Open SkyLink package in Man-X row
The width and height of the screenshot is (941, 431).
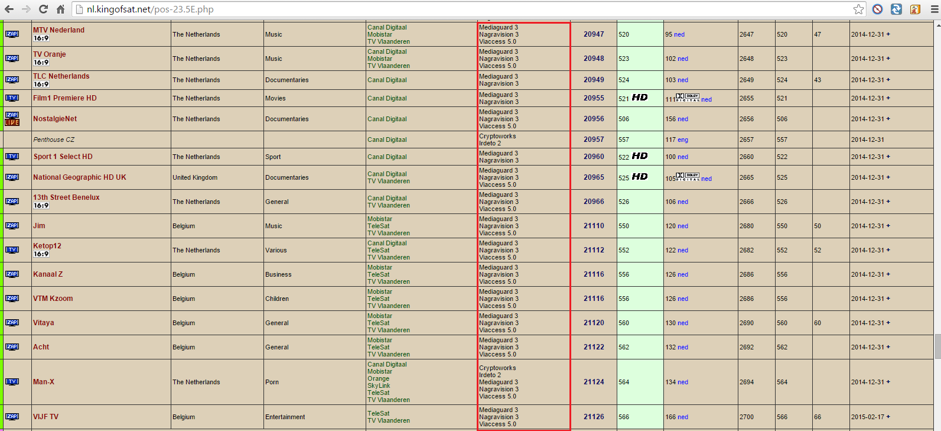[x=379, y=385]
